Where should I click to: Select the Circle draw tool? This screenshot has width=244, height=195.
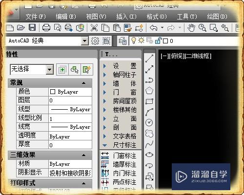tap(149, 122)
